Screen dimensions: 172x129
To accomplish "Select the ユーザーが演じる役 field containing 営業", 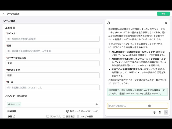I will coord(53,63).
